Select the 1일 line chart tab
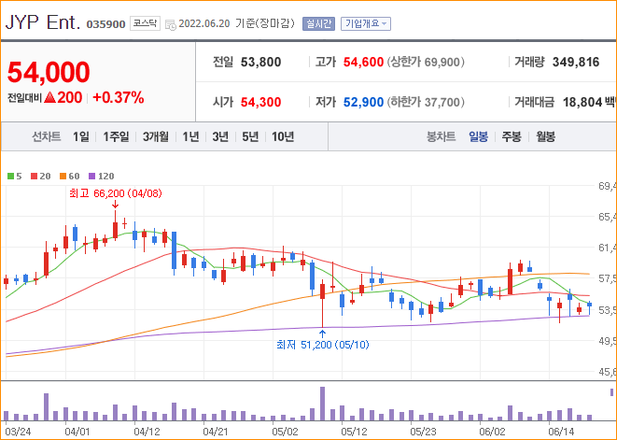This screenshot has height=440, width=617. click(x=80, y=136)
